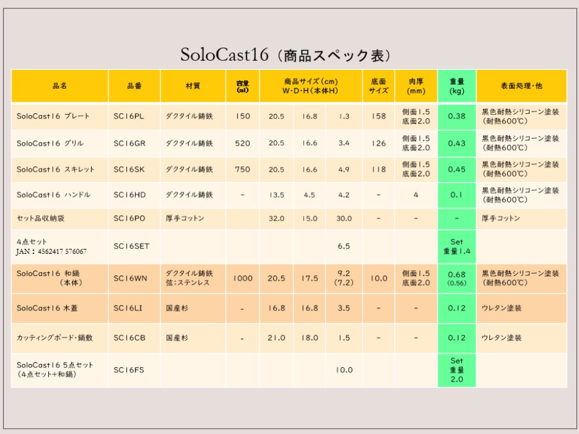Click the weight value 0.38
Viewport: 579px width, 434px height.
point(457,116)
